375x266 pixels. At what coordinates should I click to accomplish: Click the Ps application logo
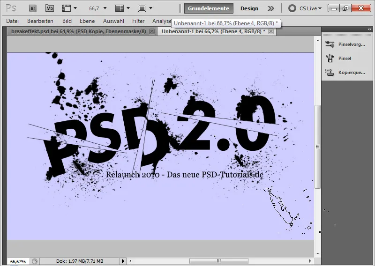(11, 8)
